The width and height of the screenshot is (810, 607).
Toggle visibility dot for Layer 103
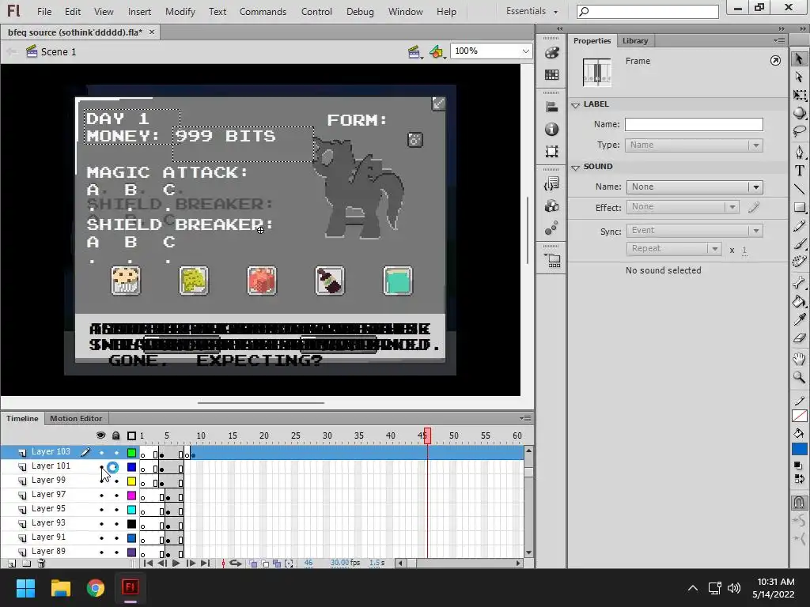point(101,453)
